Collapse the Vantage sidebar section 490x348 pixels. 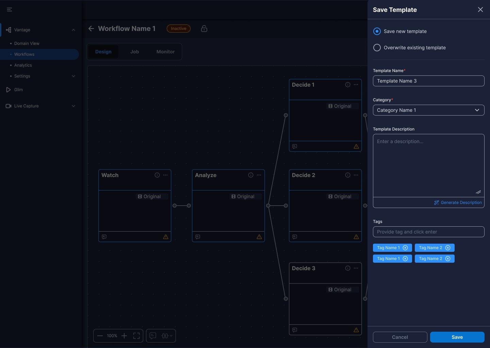click(x=73, y=30)
